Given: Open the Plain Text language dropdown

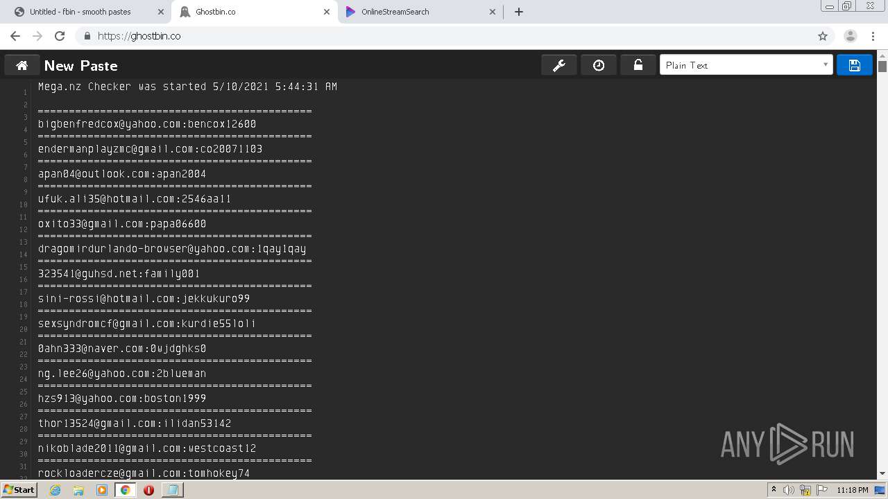Looking at the screenshot, I should [746, 65].
